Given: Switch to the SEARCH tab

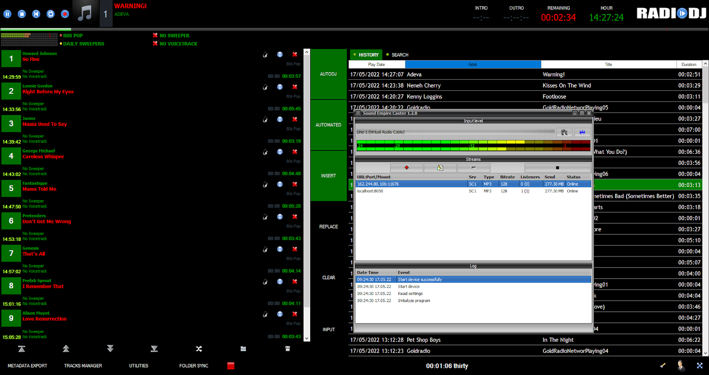Looking at the screenshot, I should tap(397, 55).
